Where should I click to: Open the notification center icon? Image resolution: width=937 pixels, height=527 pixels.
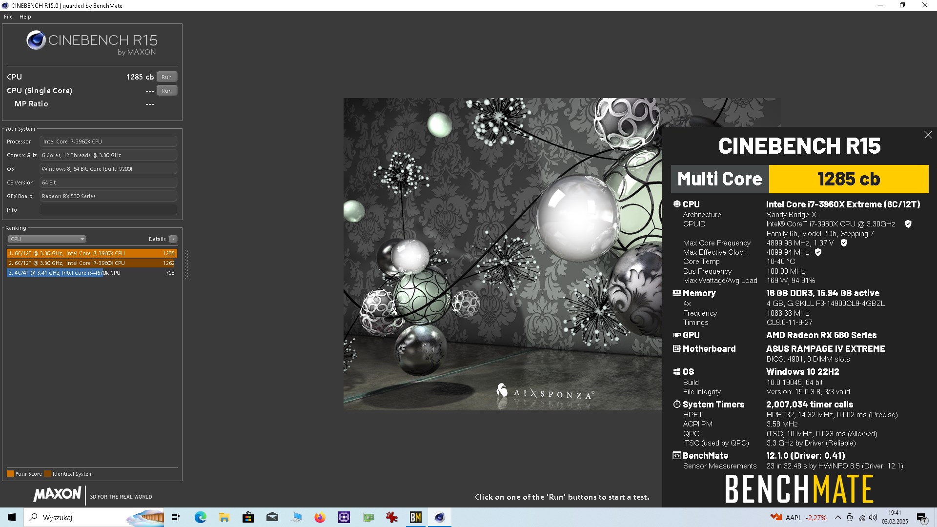coord(921,517)
